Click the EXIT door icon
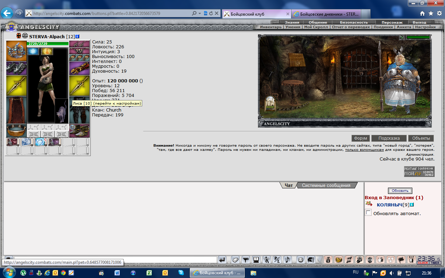The height and width of the screenshot is (278, 445). pyautogui.click(x=411, y=259)
